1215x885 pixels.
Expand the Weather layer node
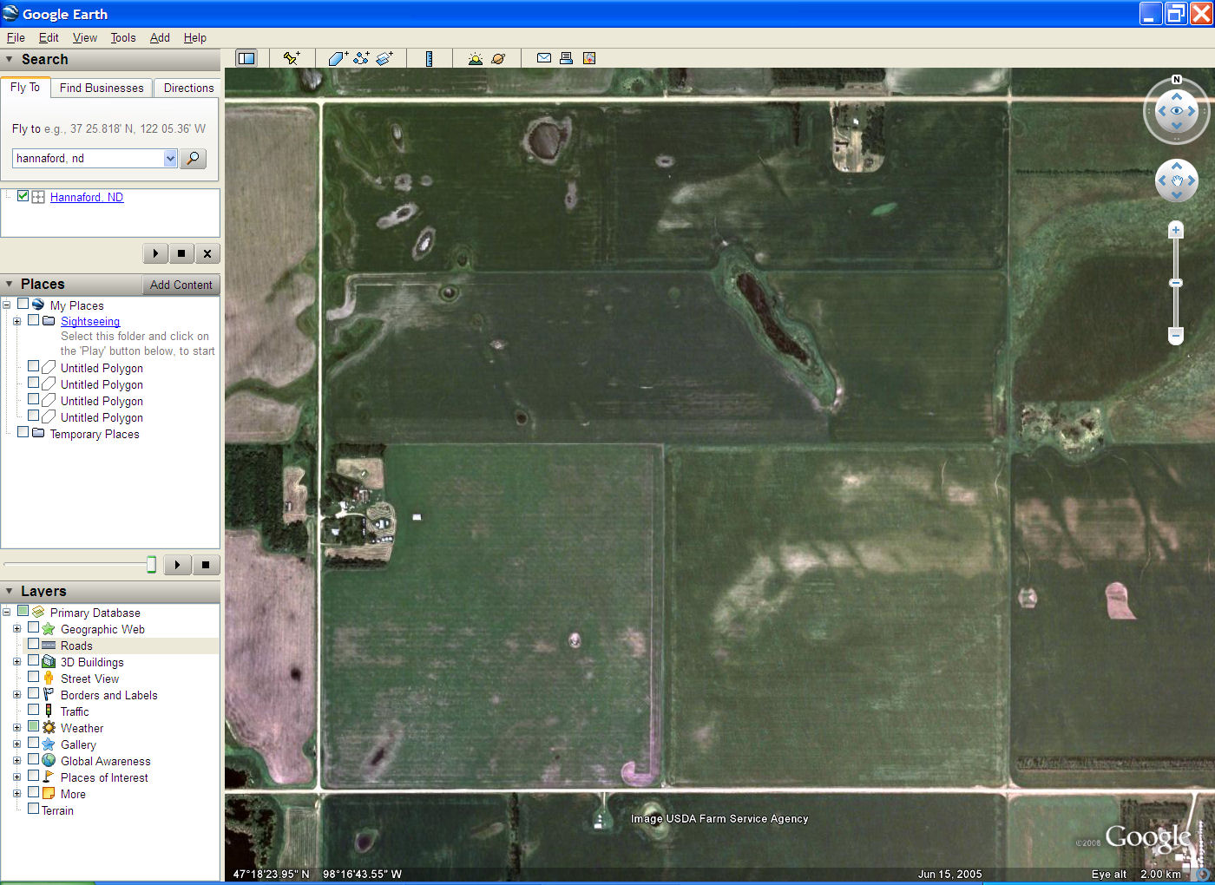pos(16,728)
